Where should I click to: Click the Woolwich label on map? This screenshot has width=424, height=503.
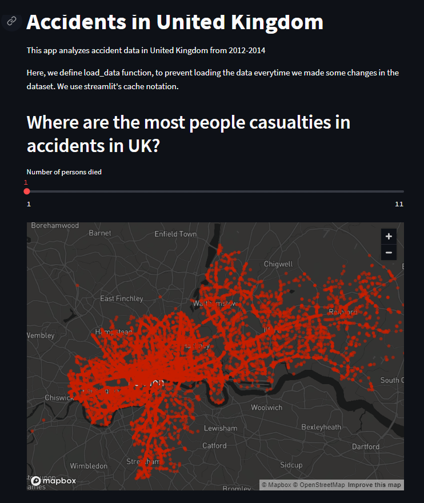click(266, 408)
